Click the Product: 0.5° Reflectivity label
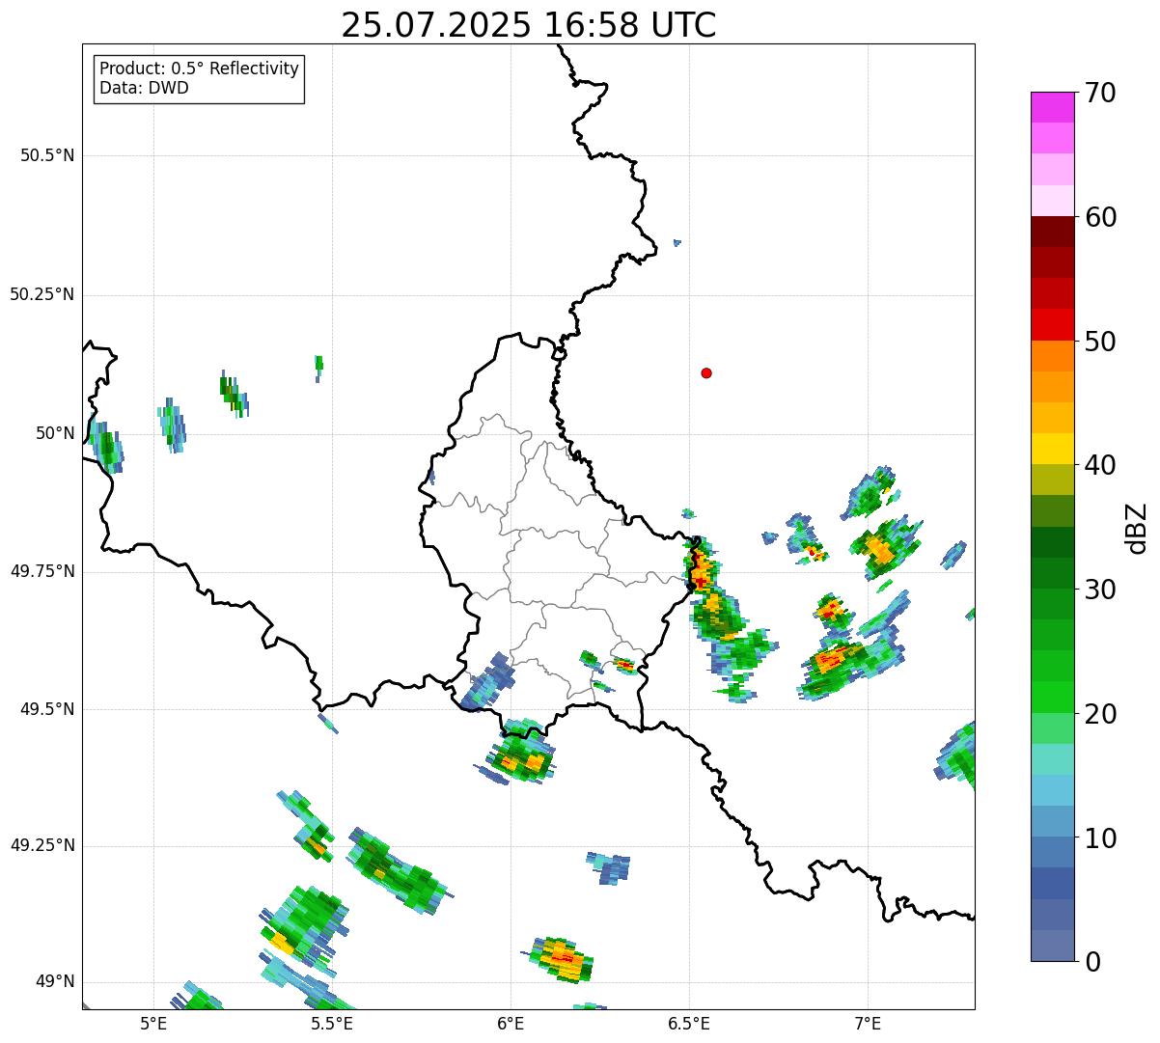The image size is (1160, 1043). (199, 69)
